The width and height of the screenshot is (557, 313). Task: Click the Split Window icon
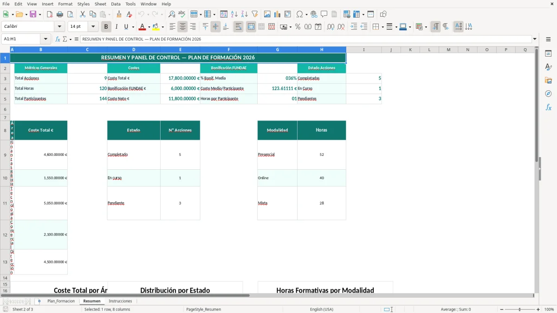point(370,14)
